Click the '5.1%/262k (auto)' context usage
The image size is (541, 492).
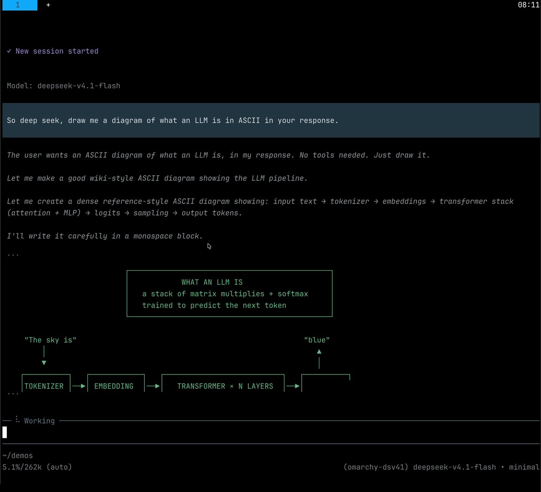click(x=37, y=467)
